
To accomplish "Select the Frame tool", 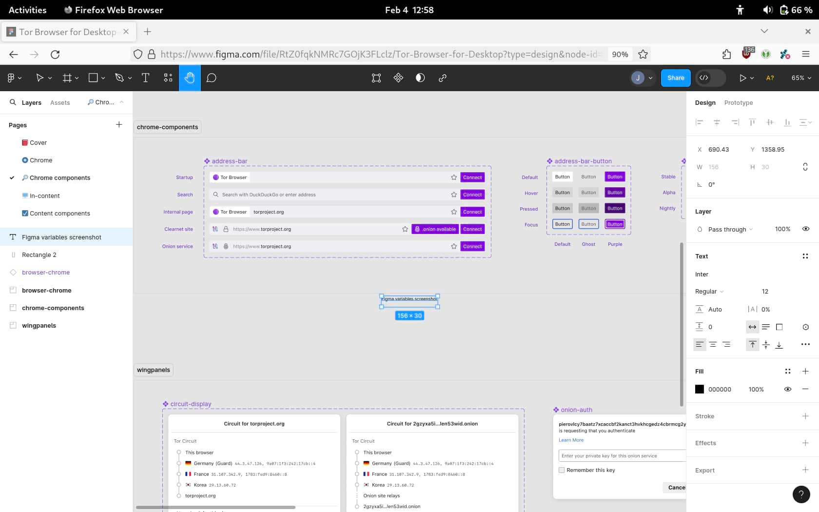I will coord(67,78).
